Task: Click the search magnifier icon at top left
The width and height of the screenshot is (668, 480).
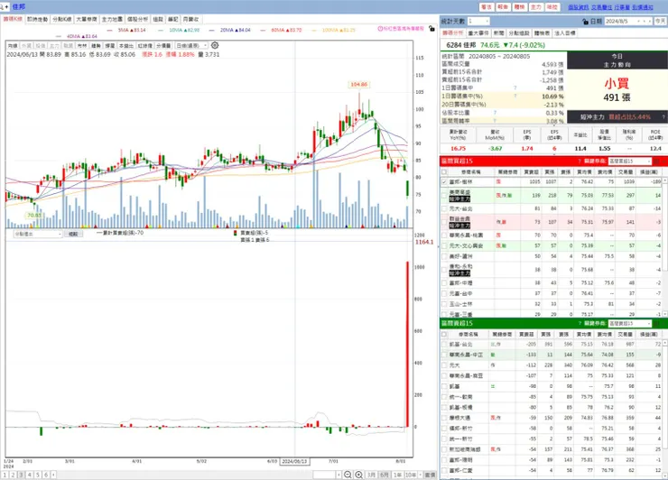Action: click(2, 7)
